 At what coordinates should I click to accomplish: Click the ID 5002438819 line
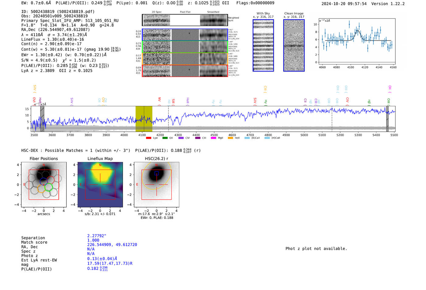[x=58, y=12]
